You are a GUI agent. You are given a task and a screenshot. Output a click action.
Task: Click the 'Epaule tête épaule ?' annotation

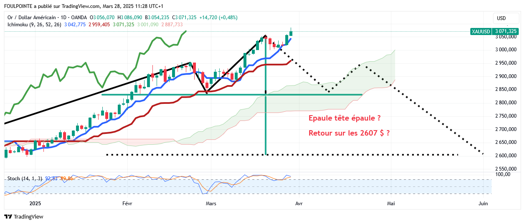(345, 118)
